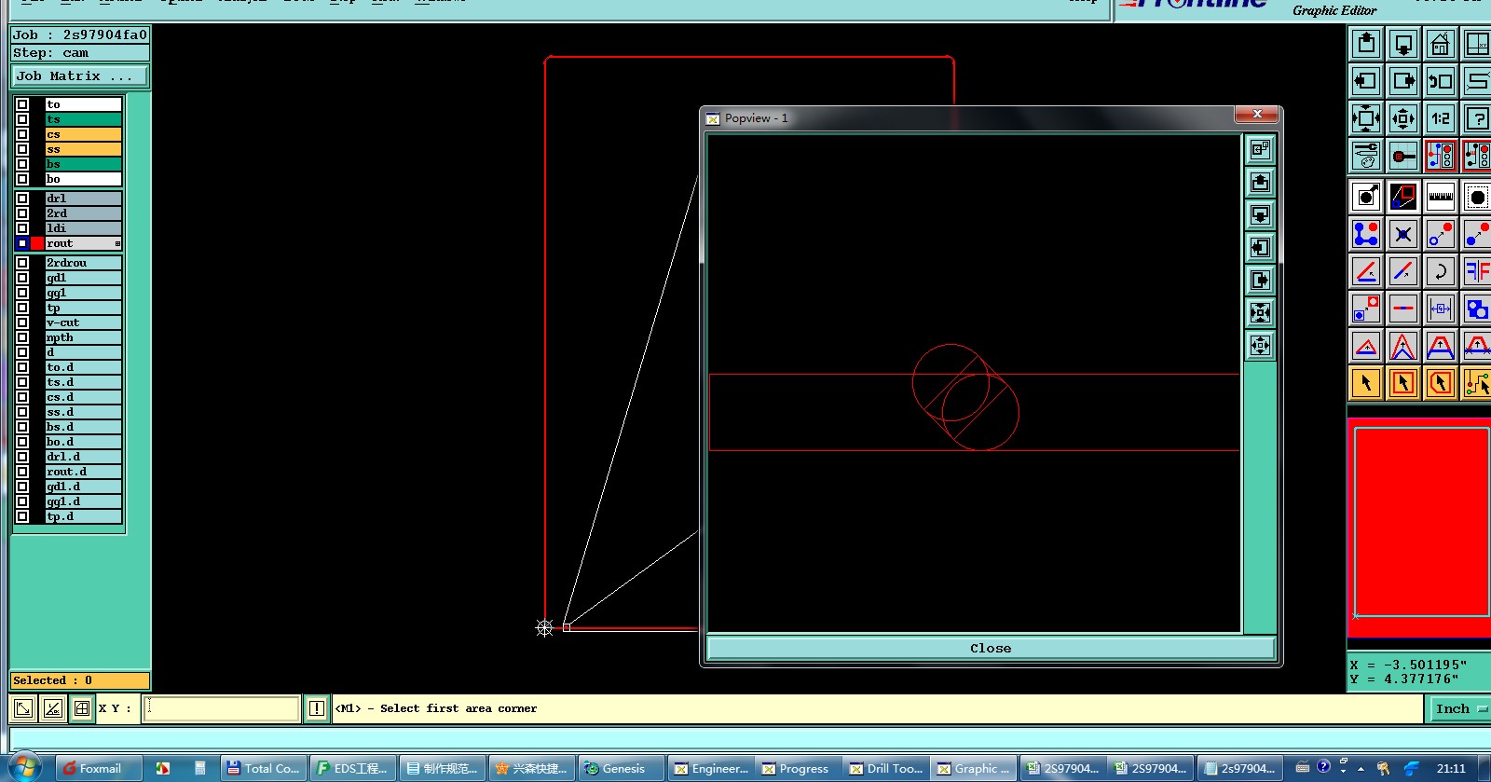This screenshot has width=1491, height=782.
Task: Click the Home view icon
Action: tap(1441, 44)
